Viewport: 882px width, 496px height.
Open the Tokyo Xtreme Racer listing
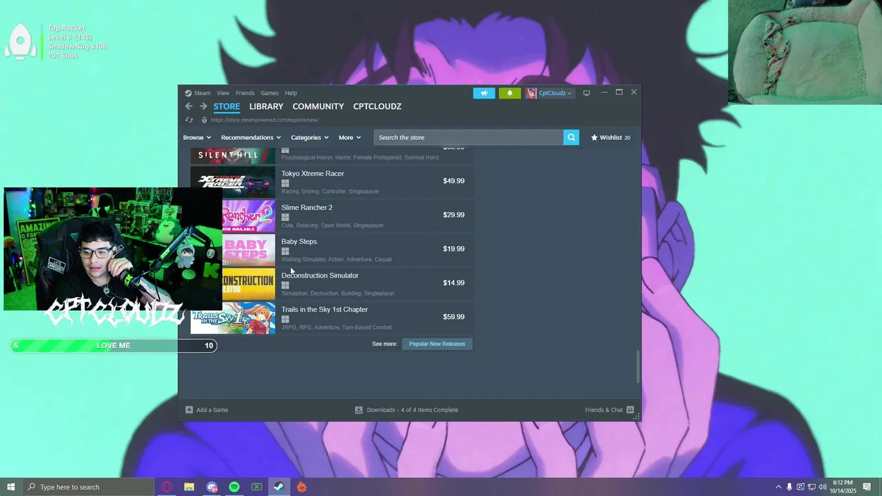point(332,181)
